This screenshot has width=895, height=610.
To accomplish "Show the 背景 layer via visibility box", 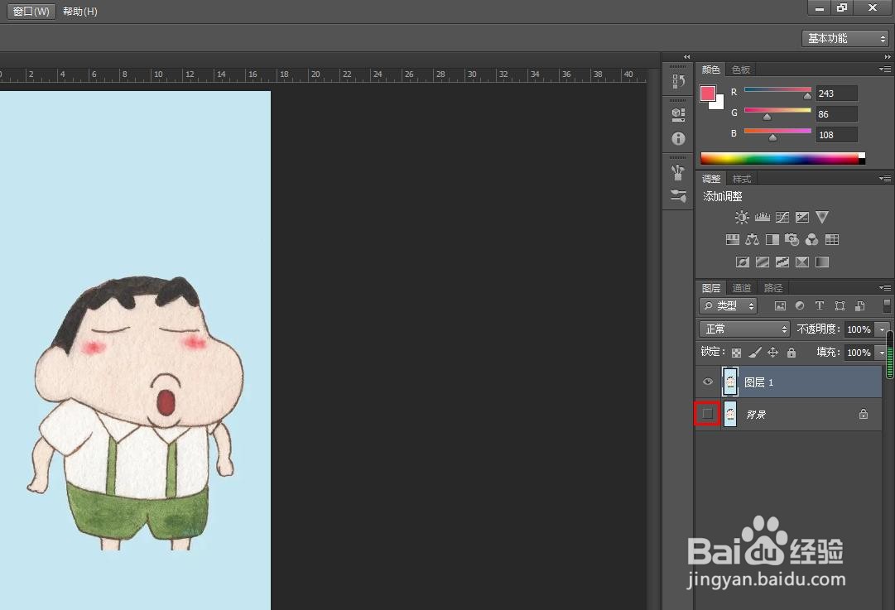I will (x=707, y=414).
